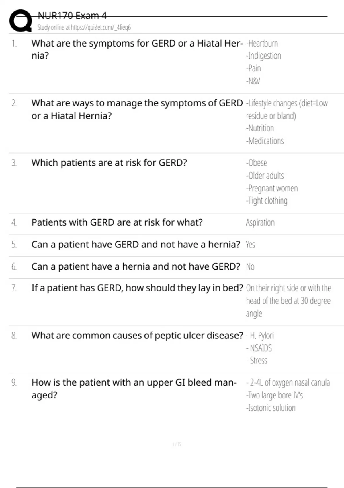This screenshot has width=344, height=488.
Task: Select "Which patients are at risk for GERD?"
Action: click(x=109, y=163)
